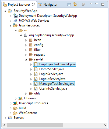
Task: Click the Deployment Descriptor icon
Action: click(15, 16)
